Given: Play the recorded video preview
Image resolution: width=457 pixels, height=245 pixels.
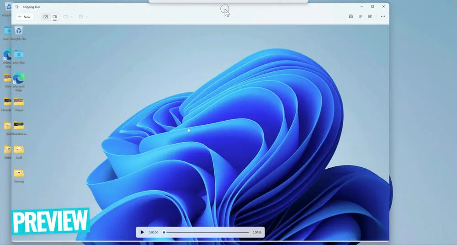Looking at the screenshot, I should 142,232.
